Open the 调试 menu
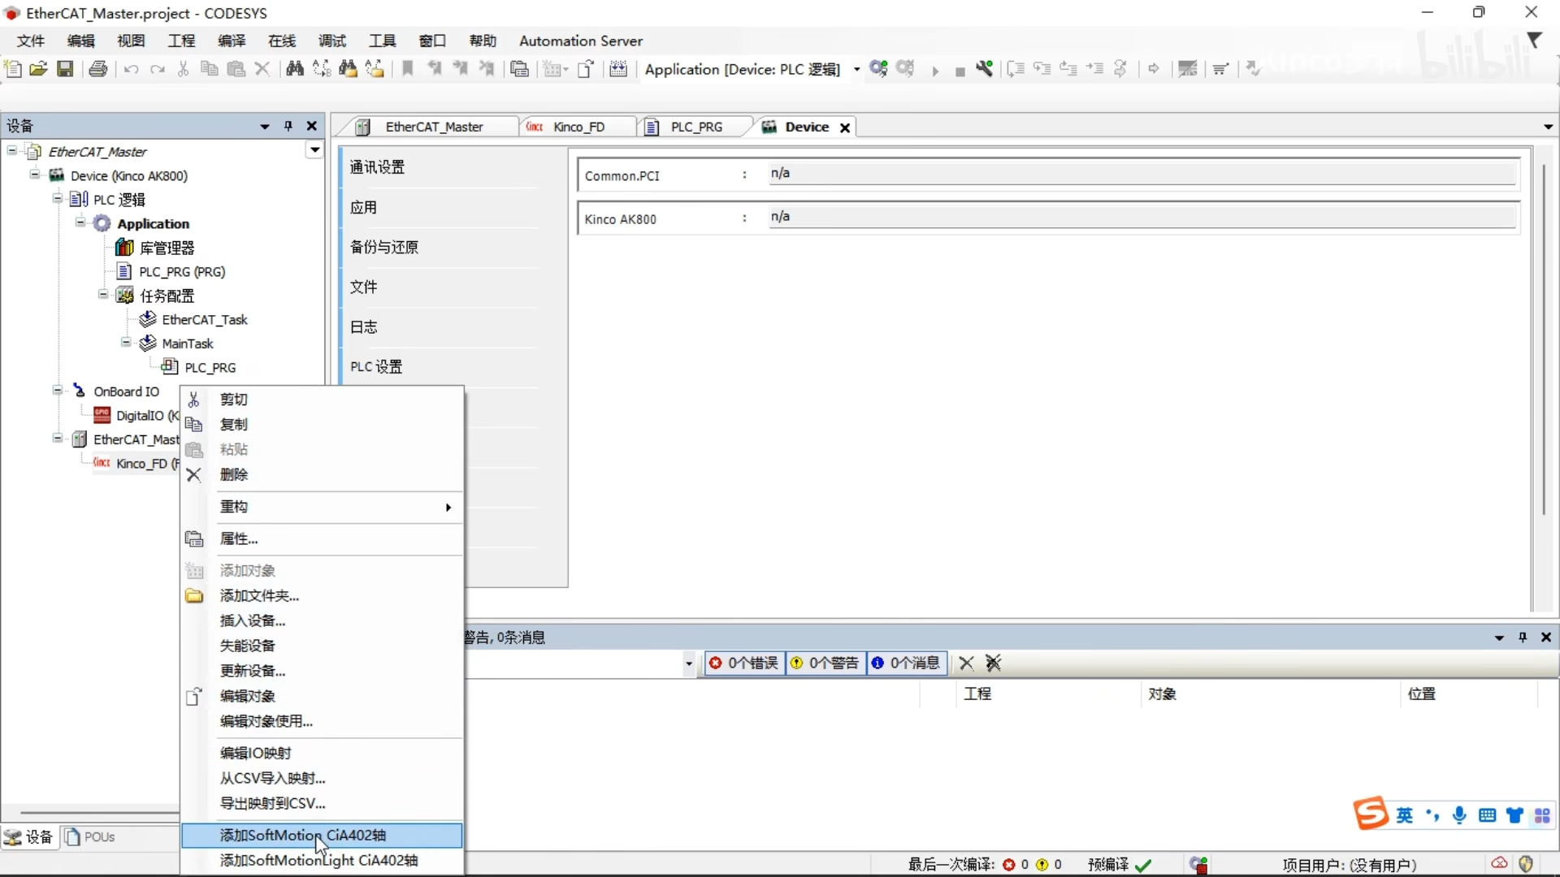The width and height of the screenshot is (1560, 877). tap(332, 41)
